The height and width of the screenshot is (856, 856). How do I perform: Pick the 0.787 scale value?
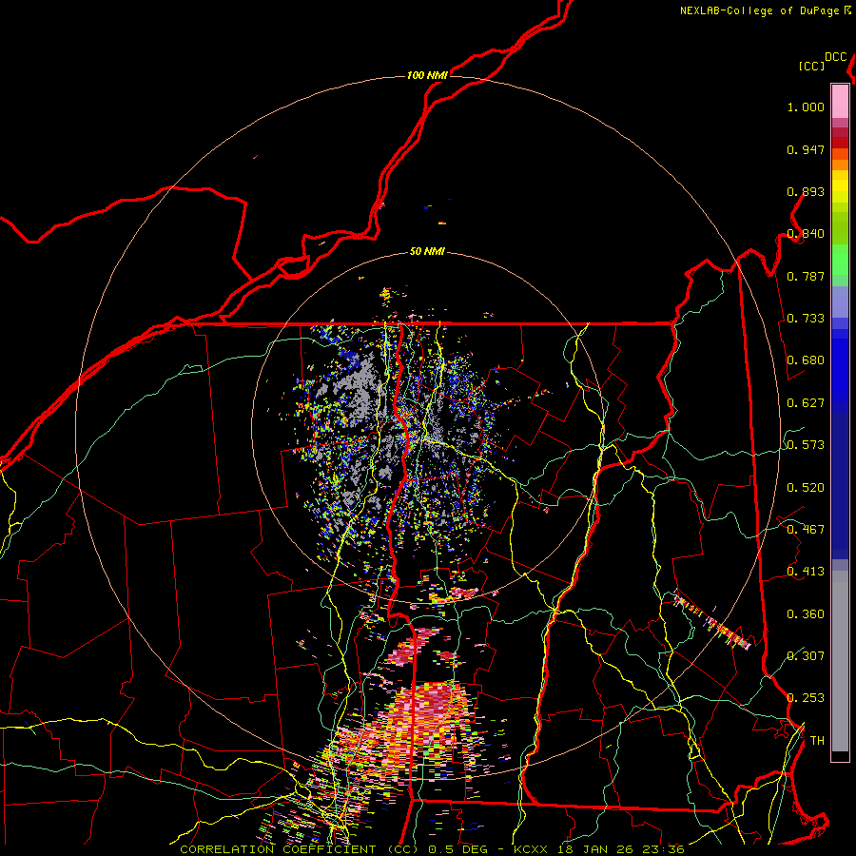pos(806,276)
